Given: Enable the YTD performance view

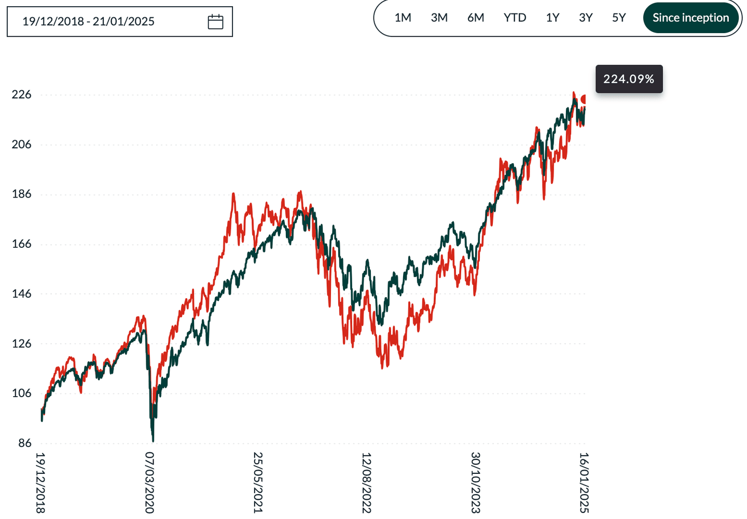Looking at the screenshot, I should 515,17.
